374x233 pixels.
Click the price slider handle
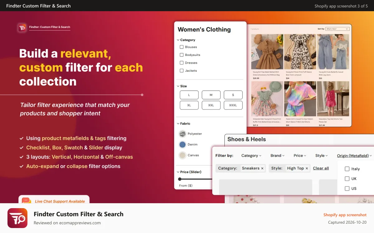(x=180, y=179)
